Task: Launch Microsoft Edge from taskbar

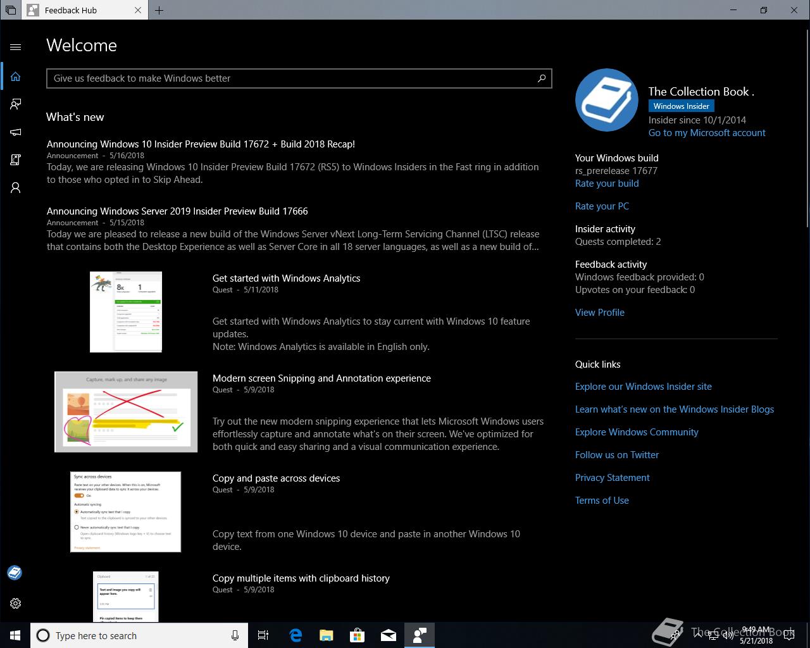Action: 296,635
